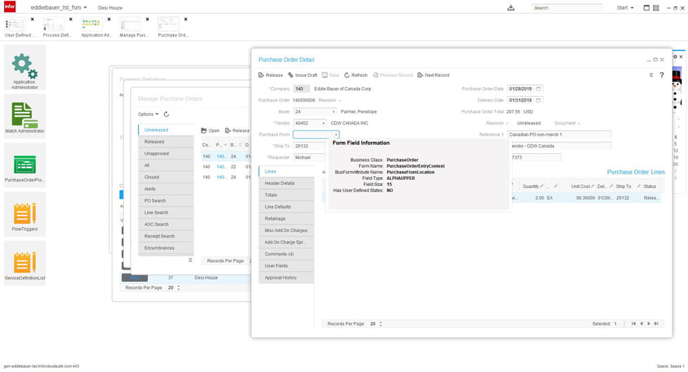The height and width of the screenshot is (372, 688).
Task: Select the Comments (4) tab
Action: (x=286, y=254)
